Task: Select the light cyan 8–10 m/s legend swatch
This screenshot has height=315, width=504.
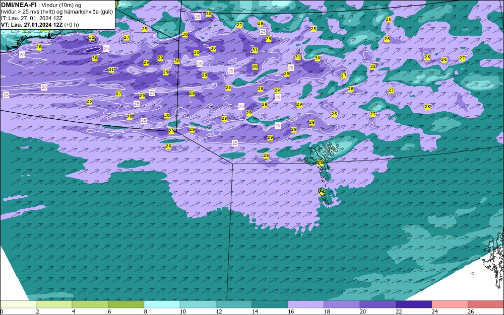Action: pos(162,304)
